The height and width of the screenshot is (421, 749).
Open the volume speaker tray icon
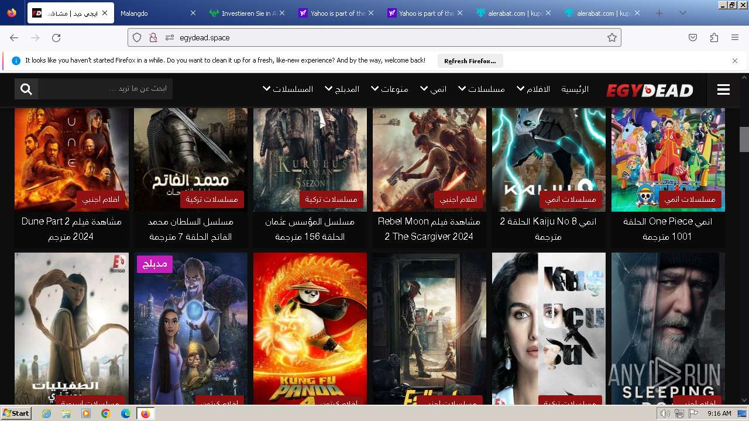(665, 413)
